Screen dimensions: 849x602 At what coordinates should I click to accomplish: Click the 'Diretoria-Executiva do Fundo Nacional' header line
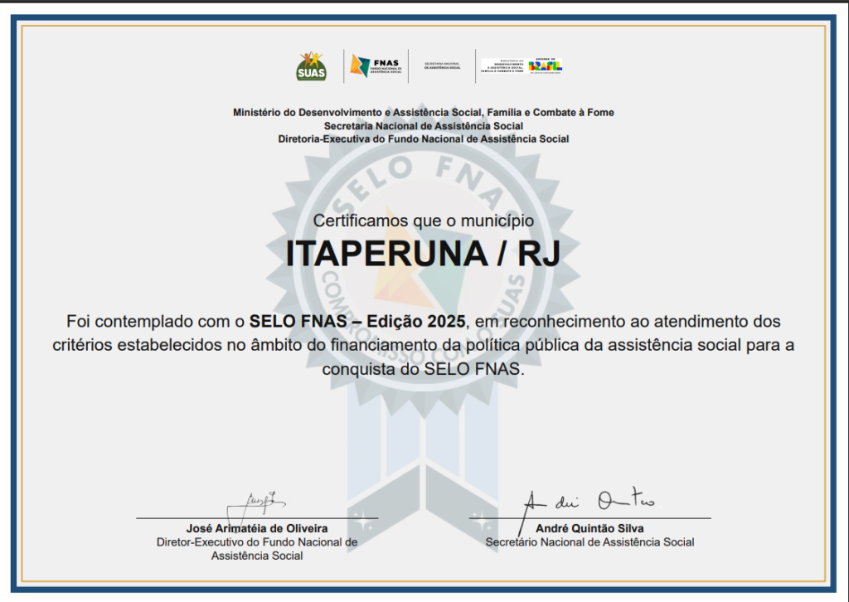point(423,138)
